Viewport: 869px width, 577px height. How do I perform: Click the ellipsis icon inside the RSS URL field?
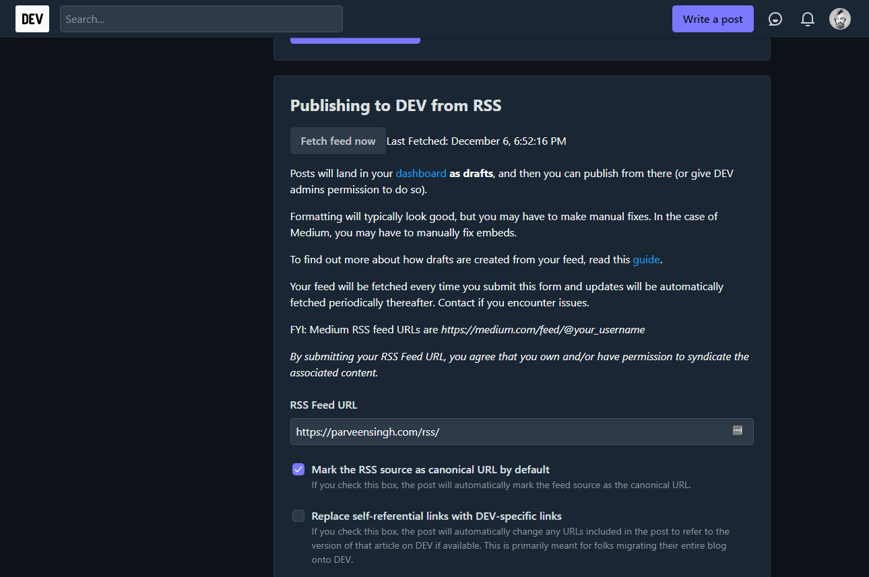737,431
